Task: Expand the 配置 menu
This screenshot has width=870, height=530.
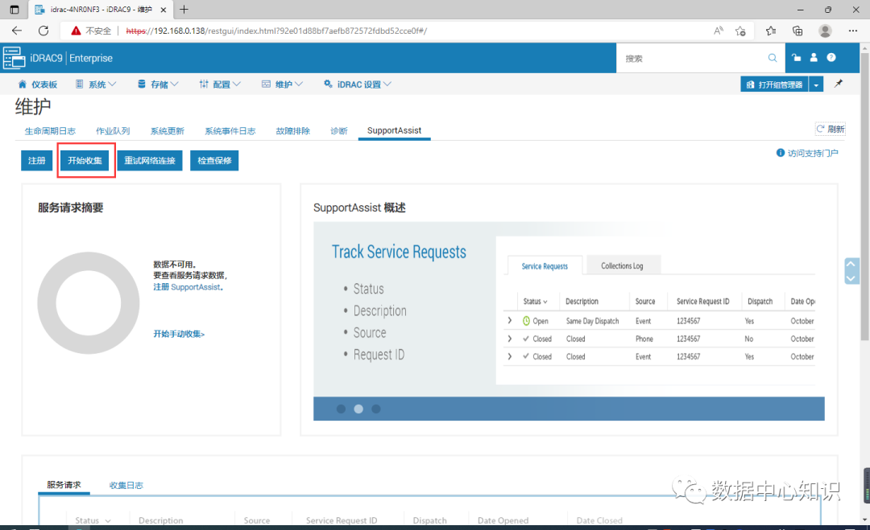Action: 220,84
